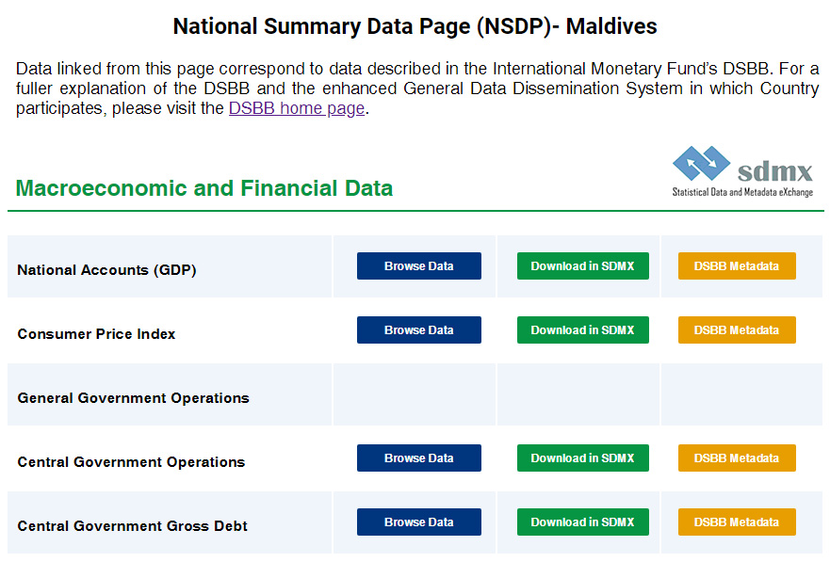Click the Macroeconomic and Financial Data heading

click(204, 188)
